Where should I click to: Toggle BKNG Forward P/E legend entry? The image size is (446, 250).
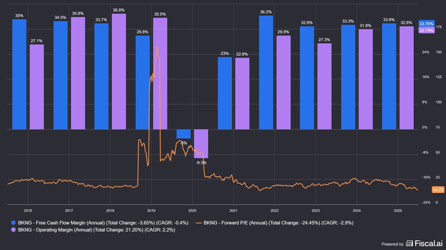pyautogui.click(x=274, y=223)
